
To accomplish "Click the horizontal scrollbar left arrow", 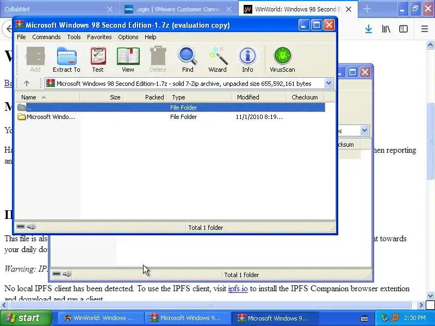I will [x=4, y=305].
